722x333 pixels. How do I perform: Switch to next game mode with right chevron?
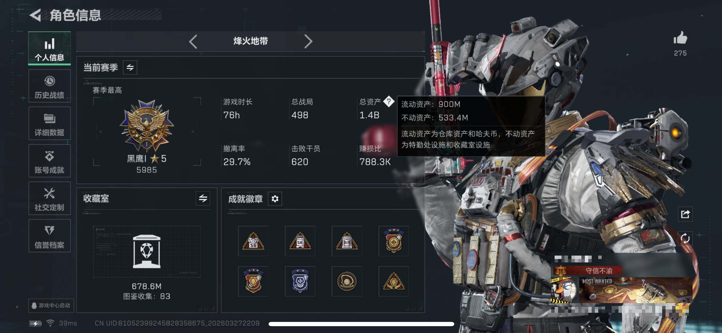click(x=308, y=42)
